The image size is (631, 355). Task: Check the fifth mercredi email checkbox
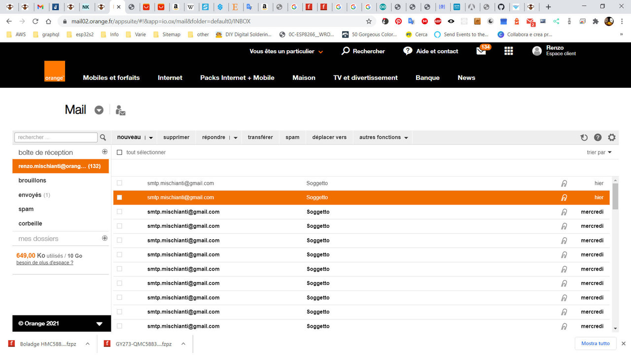[119, 269]
